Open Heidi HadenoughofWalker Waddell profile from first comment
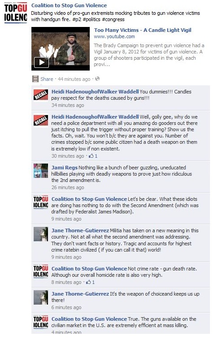Screen dimensions: 214x341 (x=95, y=92)
